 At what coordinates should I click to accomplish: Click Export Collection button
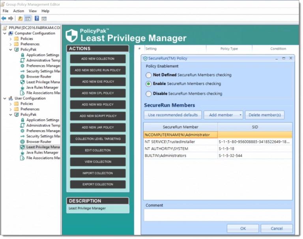pos(98,184)
